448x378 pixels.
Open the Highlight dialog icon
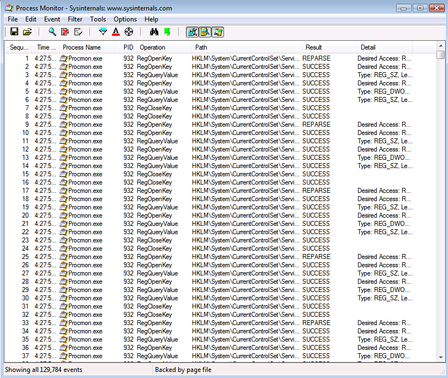pyautogui.click(x=116, y=31)
